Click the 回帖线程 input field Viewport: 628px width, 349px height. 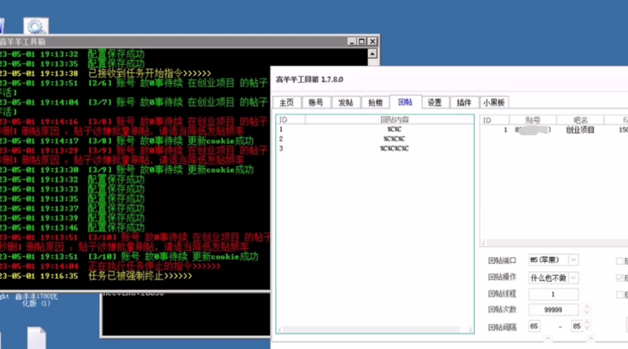(553, 294)
